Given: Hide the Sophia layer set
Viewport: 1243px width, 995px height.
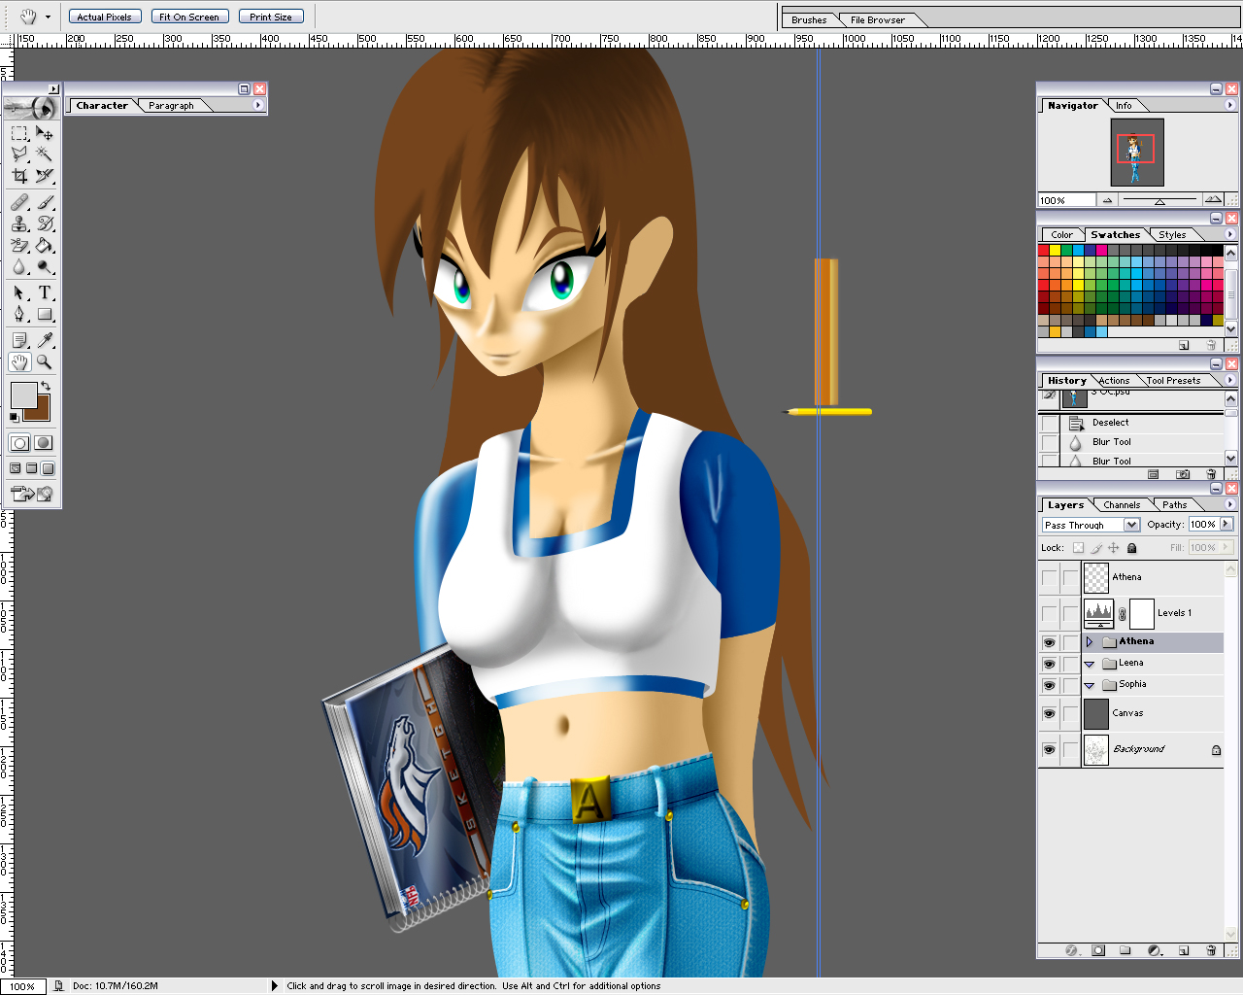Looking at the screenshot, I should 1049,685.
